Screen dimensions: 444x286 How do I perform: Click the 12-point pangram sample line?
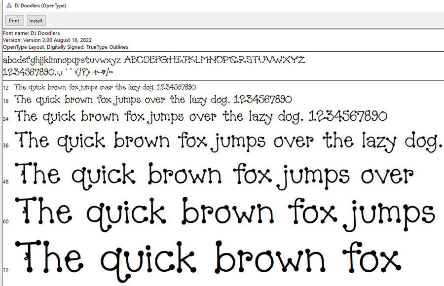click(105, 87)
